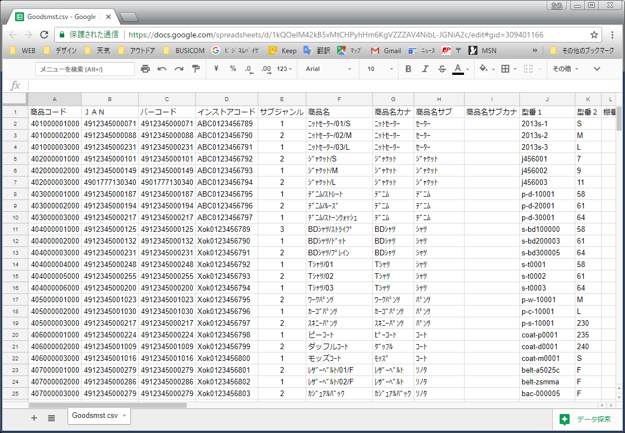Decrease decimal places

tap(249, 69)
